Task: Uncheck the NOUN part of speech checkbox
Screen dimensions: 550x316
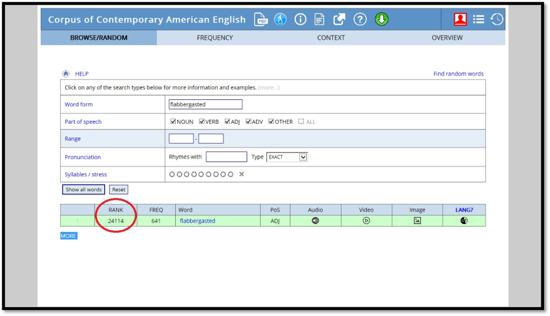Action: (x=173, y=121)
